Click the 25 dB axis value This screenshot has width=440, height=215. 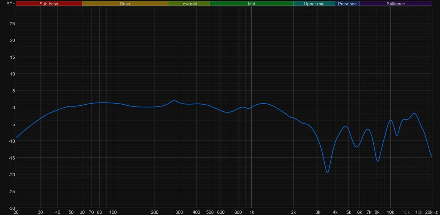tap(13, 24)
